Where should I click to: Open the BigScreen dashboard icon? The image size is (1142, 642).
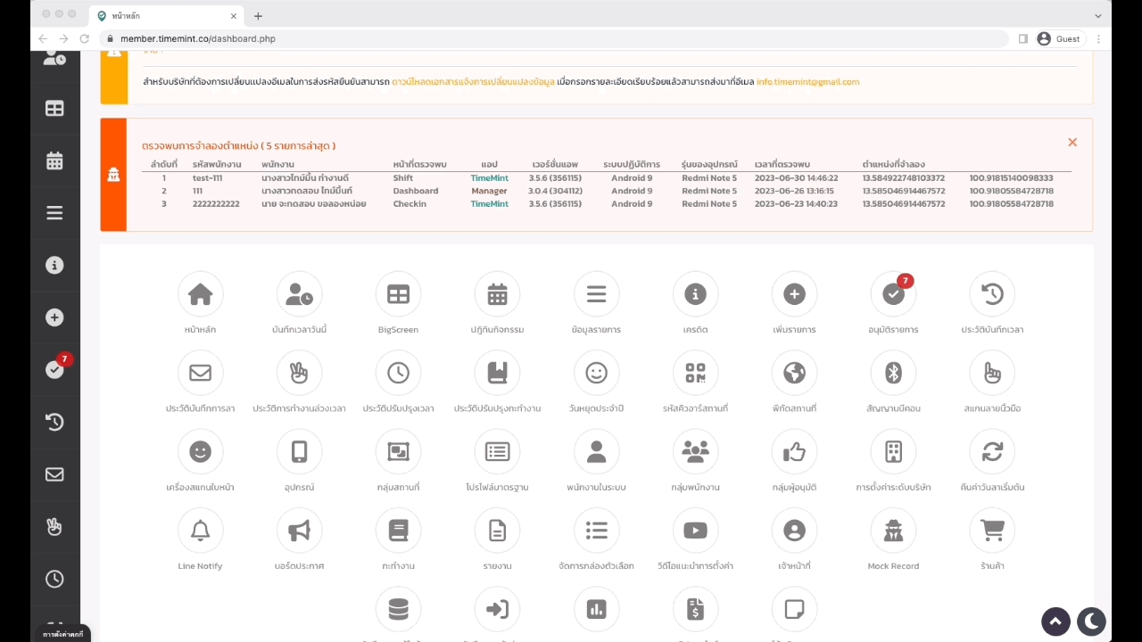(398, 294)
